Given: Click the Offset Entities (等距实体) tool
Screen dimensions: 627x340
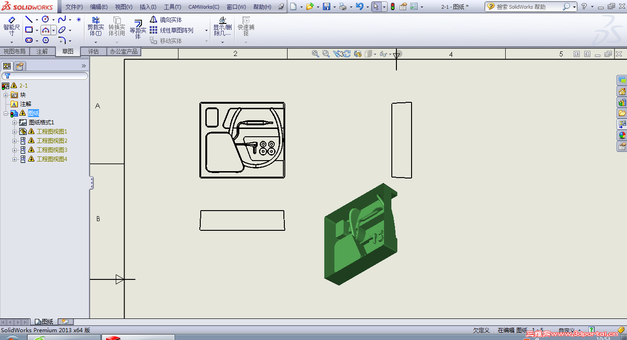Looking at the screenshot, I should [138, 29].
